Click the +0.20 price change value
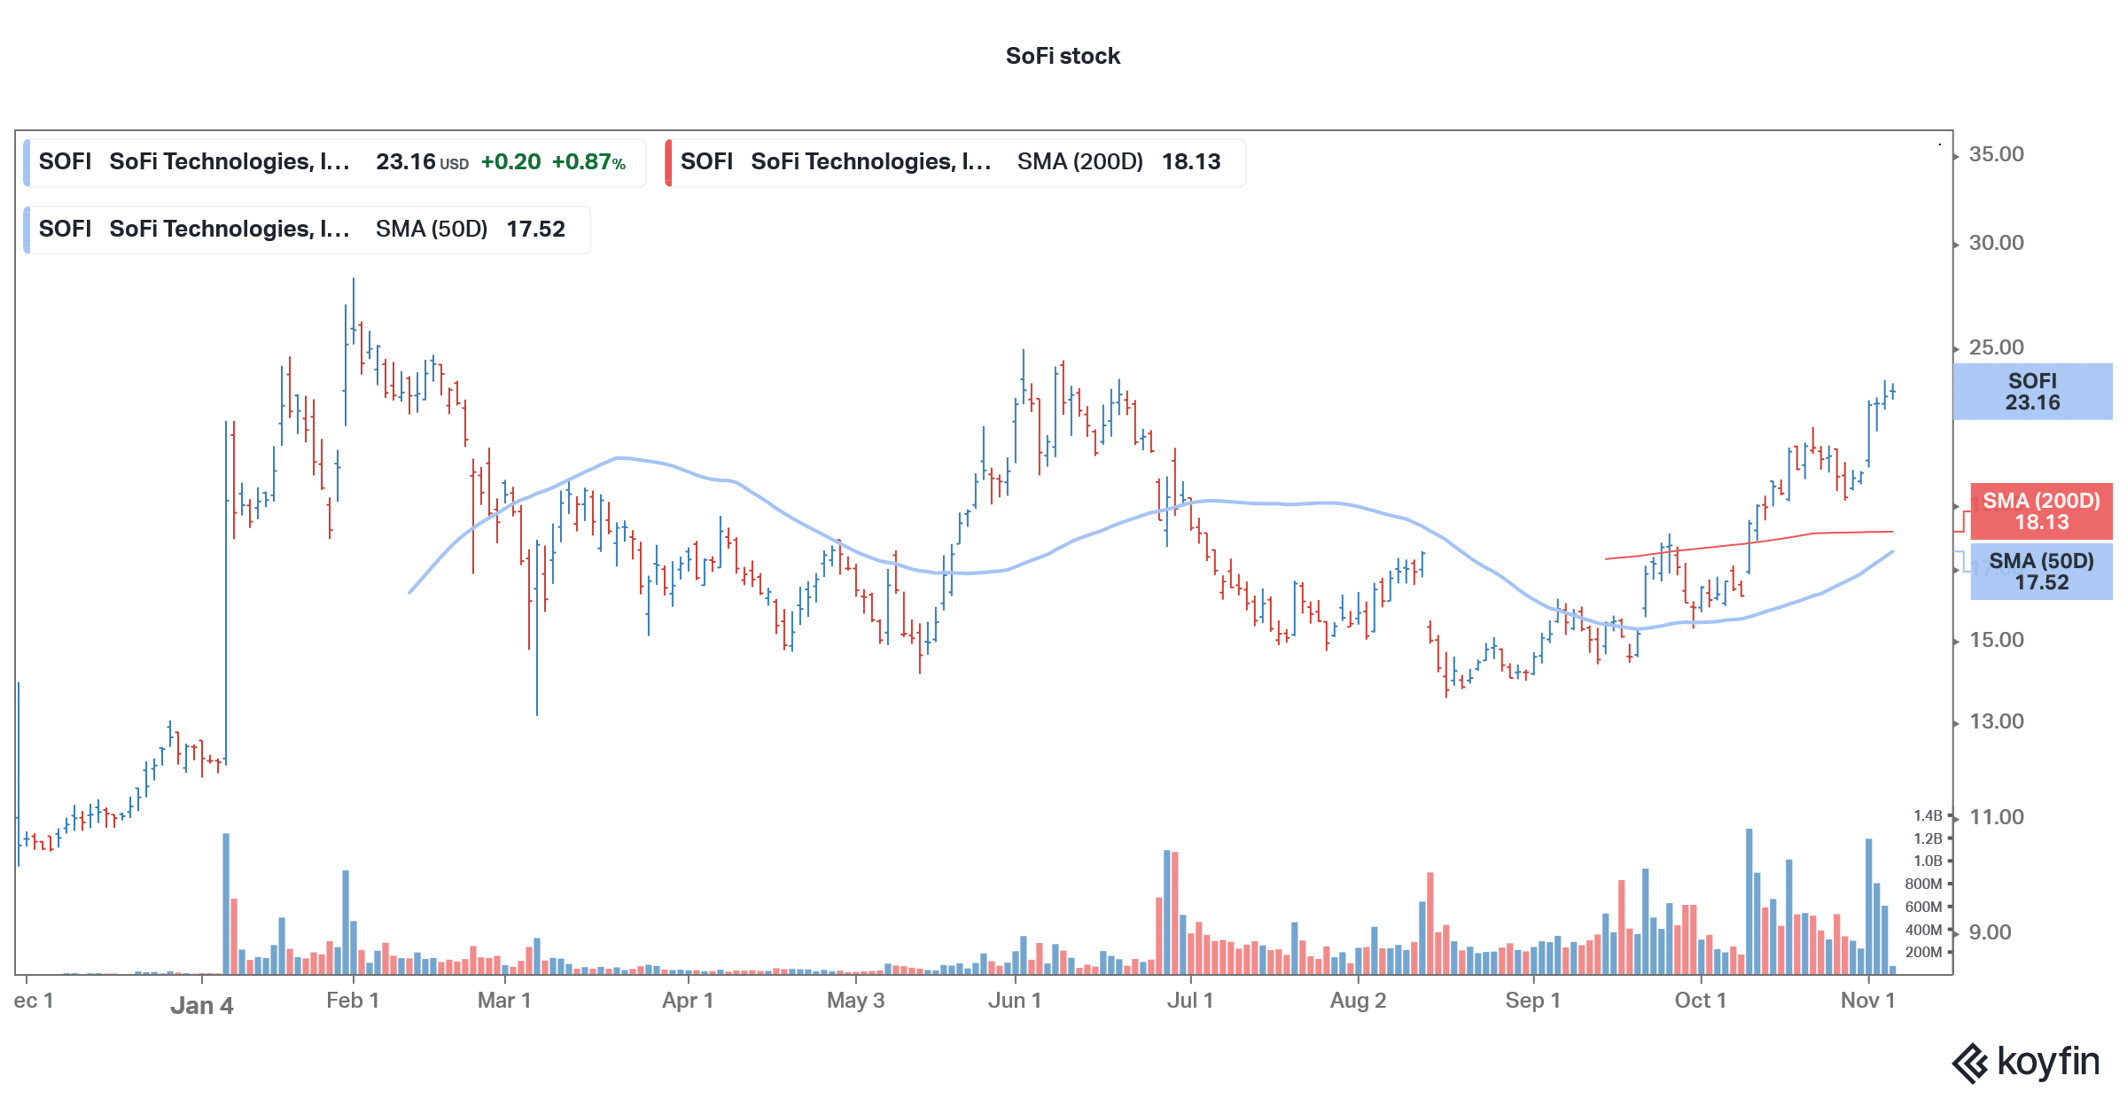This screenshot has height=1099, width=2127. click(x=510, y=162)
